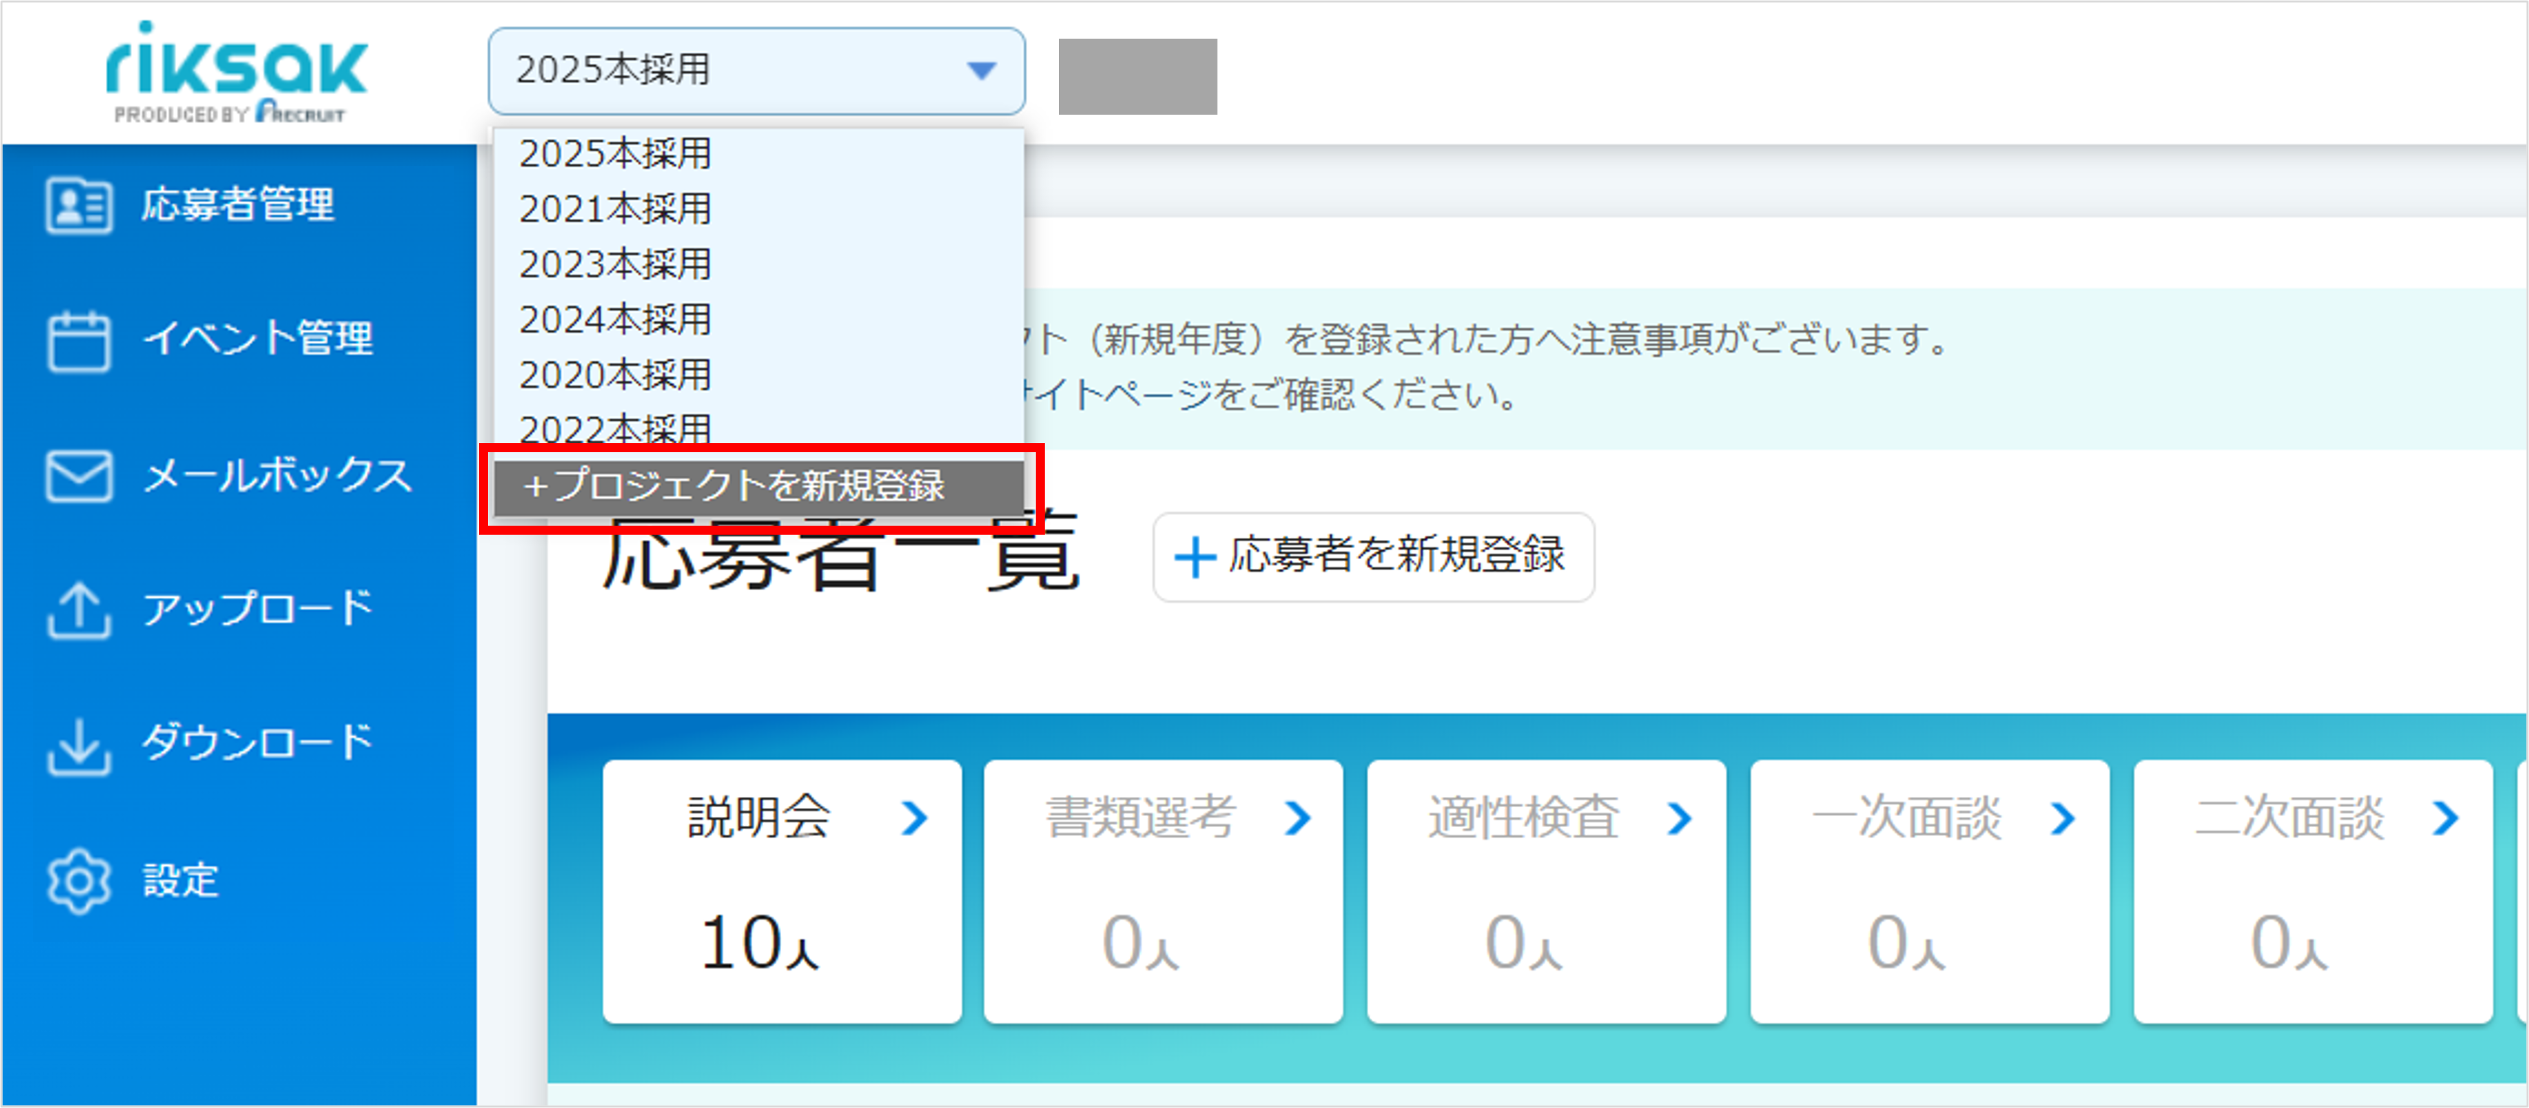Open メールボックス menu label
Image resolution: width=2529 pixels, height=1108 pixels.
tap(277, 475)
